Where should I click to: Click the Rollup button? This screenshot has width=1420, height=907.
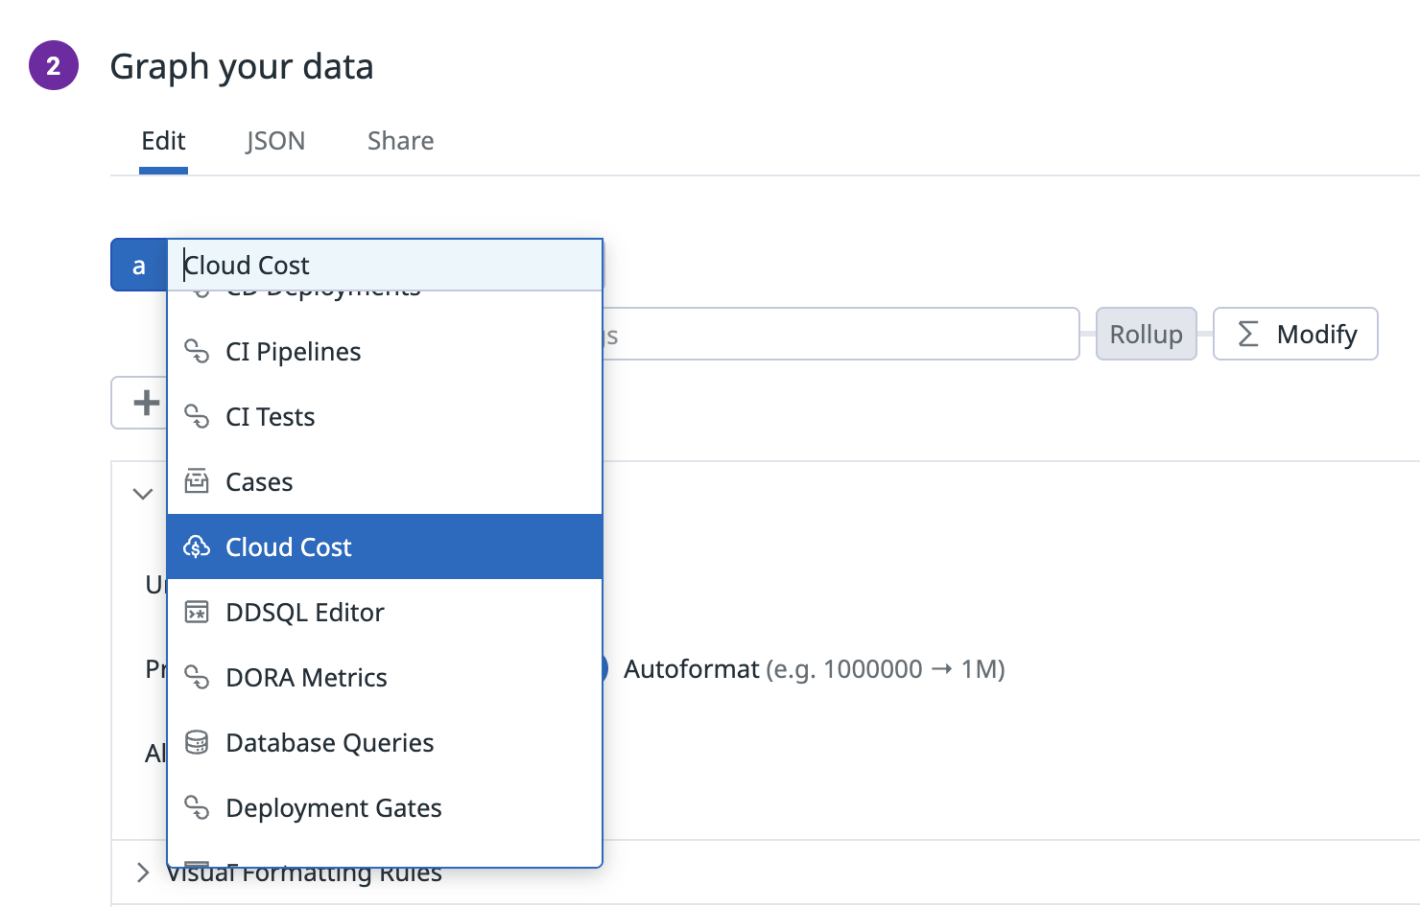[x=1147, y=334]
